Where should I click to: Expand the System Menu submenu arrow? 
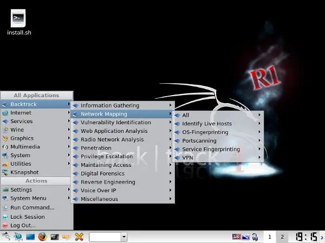(69, 198)
